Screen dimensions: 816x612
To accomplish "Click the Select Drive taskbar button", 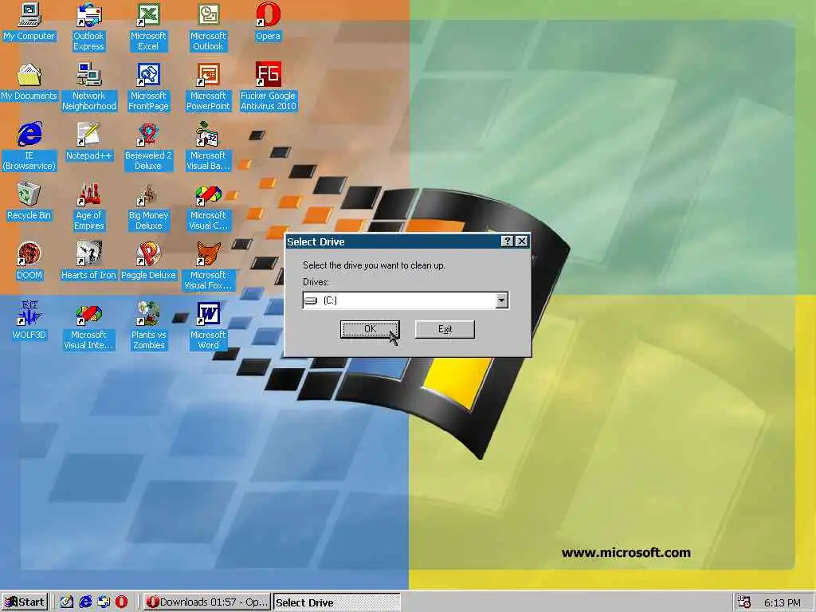I will pos(337,602).
